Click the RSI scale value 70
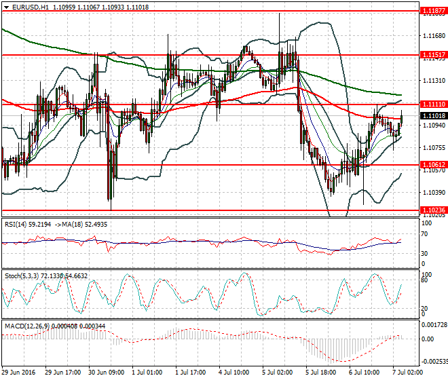 coord(425,234)
